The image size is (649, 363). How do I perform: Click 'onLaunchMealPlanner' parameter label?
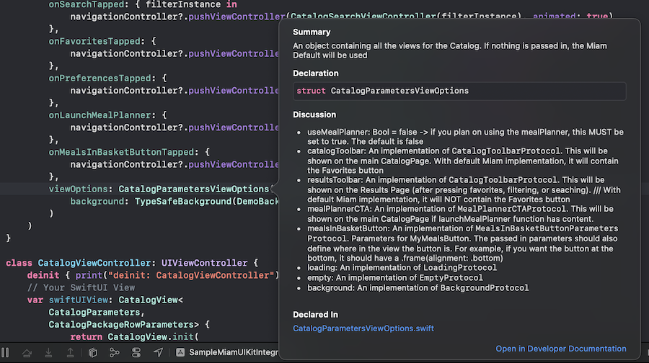tap(100, 115)
